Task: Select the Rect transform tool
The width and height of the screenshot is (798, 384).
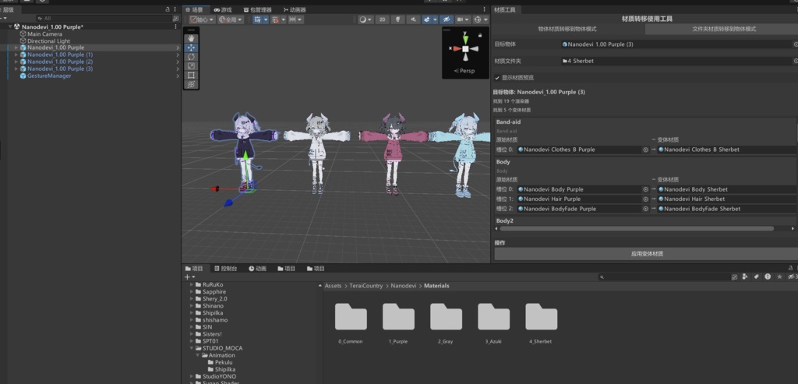Action: tap(191, 76)
